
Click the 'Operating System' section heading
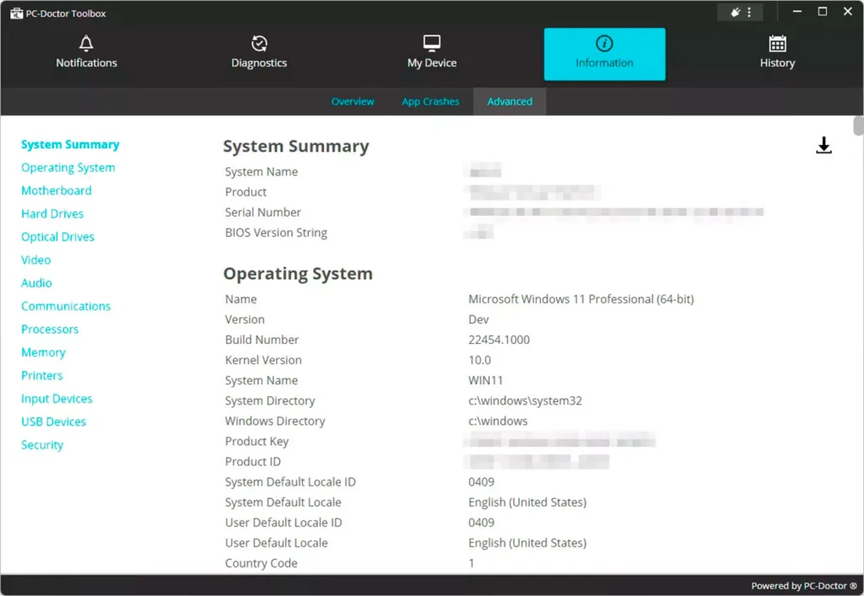click(298, 273)
